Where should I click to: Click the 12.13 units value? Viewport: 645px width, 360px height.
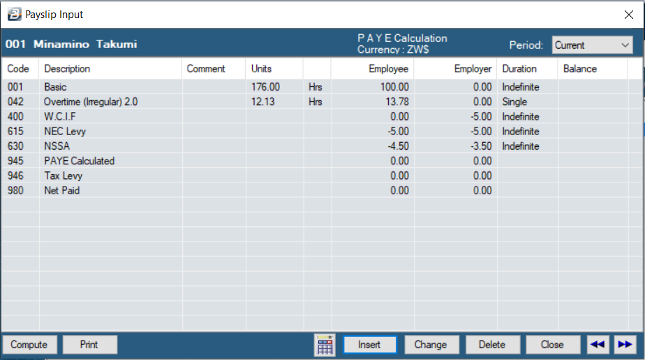click(x=263, y=102)
